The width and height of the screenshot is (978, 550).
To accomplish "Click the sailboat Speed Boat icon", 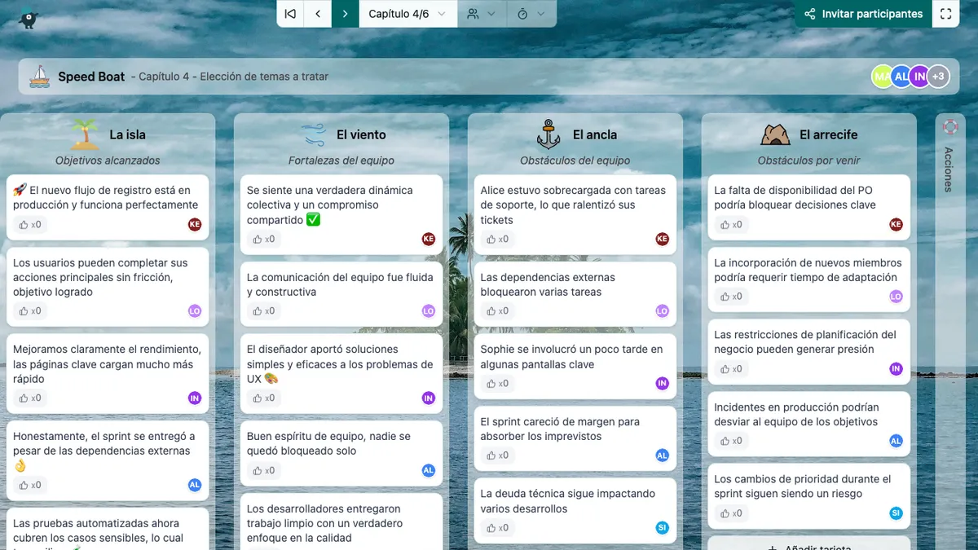I will 38,76.
